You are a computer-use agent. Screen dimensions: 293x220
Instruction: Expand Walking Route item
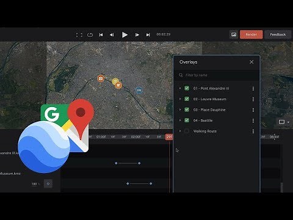(180, 131)
